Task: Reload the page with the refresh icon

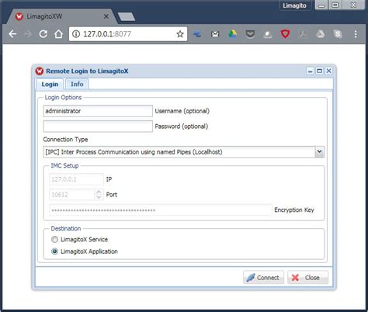Action: pos(43,34)
